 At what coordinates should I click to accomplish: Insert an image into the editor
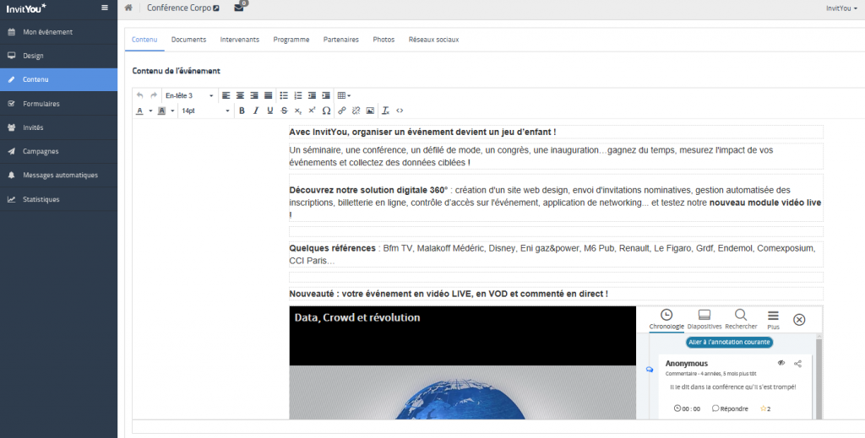(370, 111)
